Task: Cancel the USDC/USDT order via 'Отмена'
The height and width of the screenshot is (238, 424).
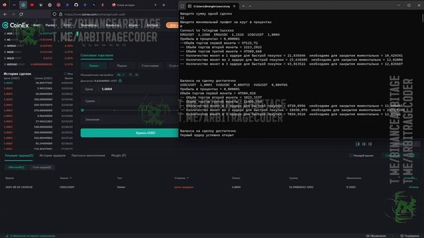Action: point(413,187)
